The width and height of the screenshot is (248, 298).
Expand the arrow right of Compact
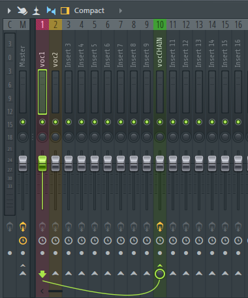(x=121, y=10)
